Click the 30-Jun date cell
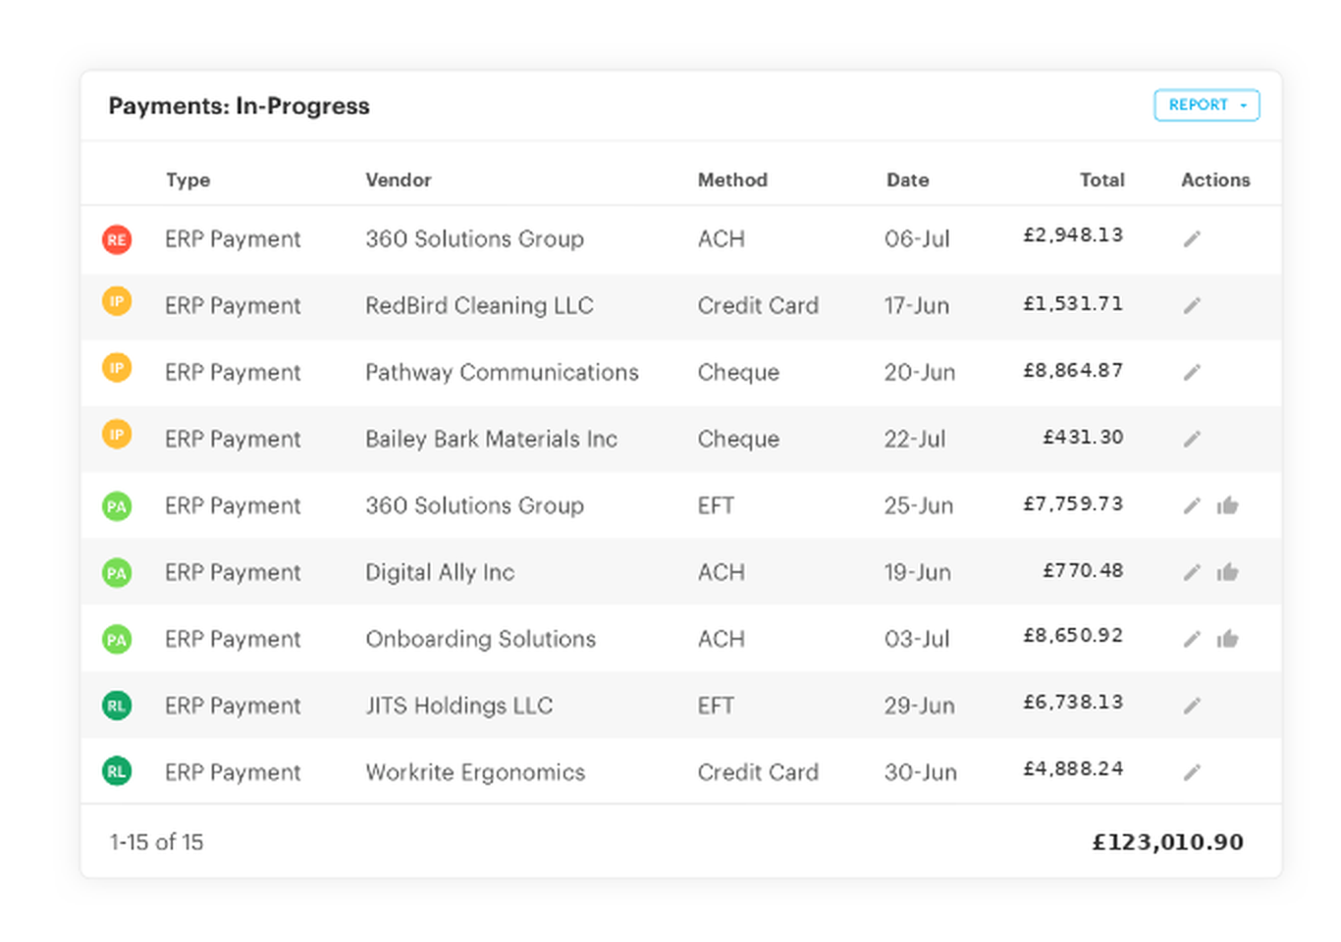Image resolution: width=1341 pixels, height=942 pixels. [x=920, y=772]
